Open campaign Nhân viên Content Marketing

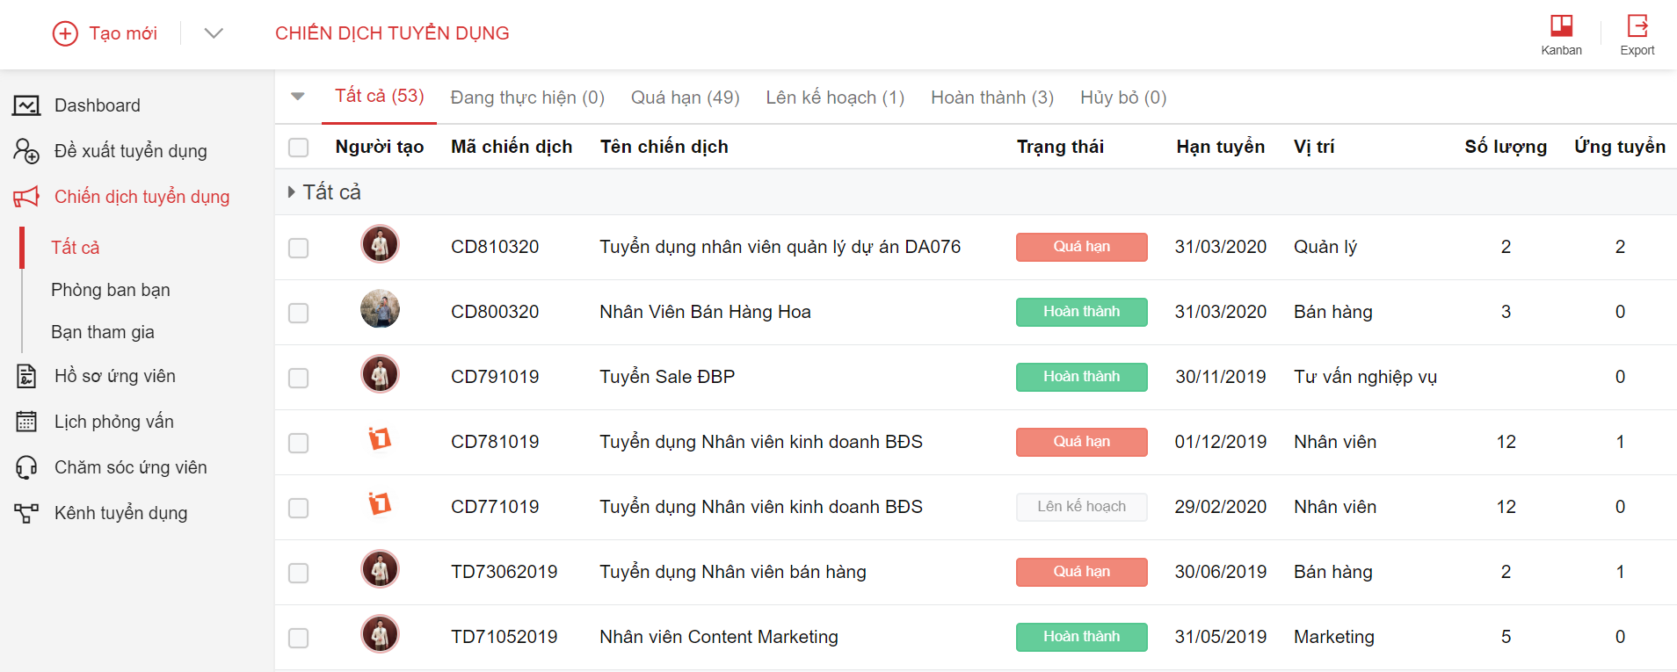(x=718, y=637)
